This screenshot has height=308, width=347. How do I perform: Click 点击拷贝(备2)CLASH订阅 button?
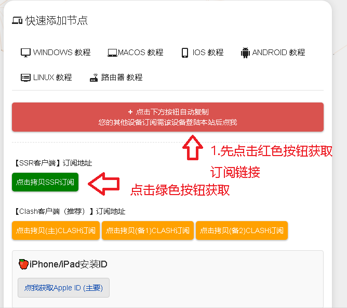[242, 230]
